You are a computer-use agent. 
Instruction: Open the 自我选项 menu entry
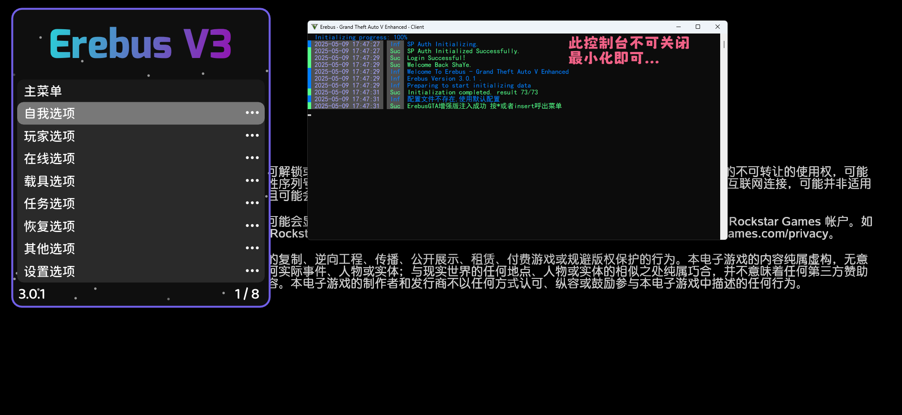tap(50, 113)
